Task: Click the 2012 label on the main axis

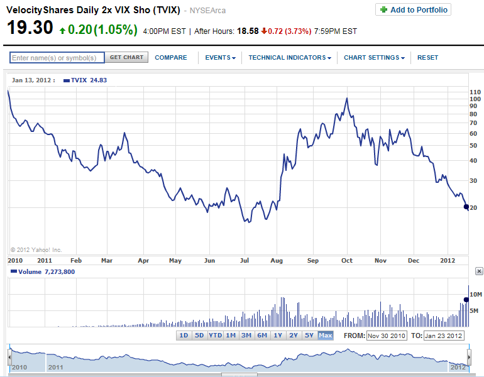Action: (448, 260)
